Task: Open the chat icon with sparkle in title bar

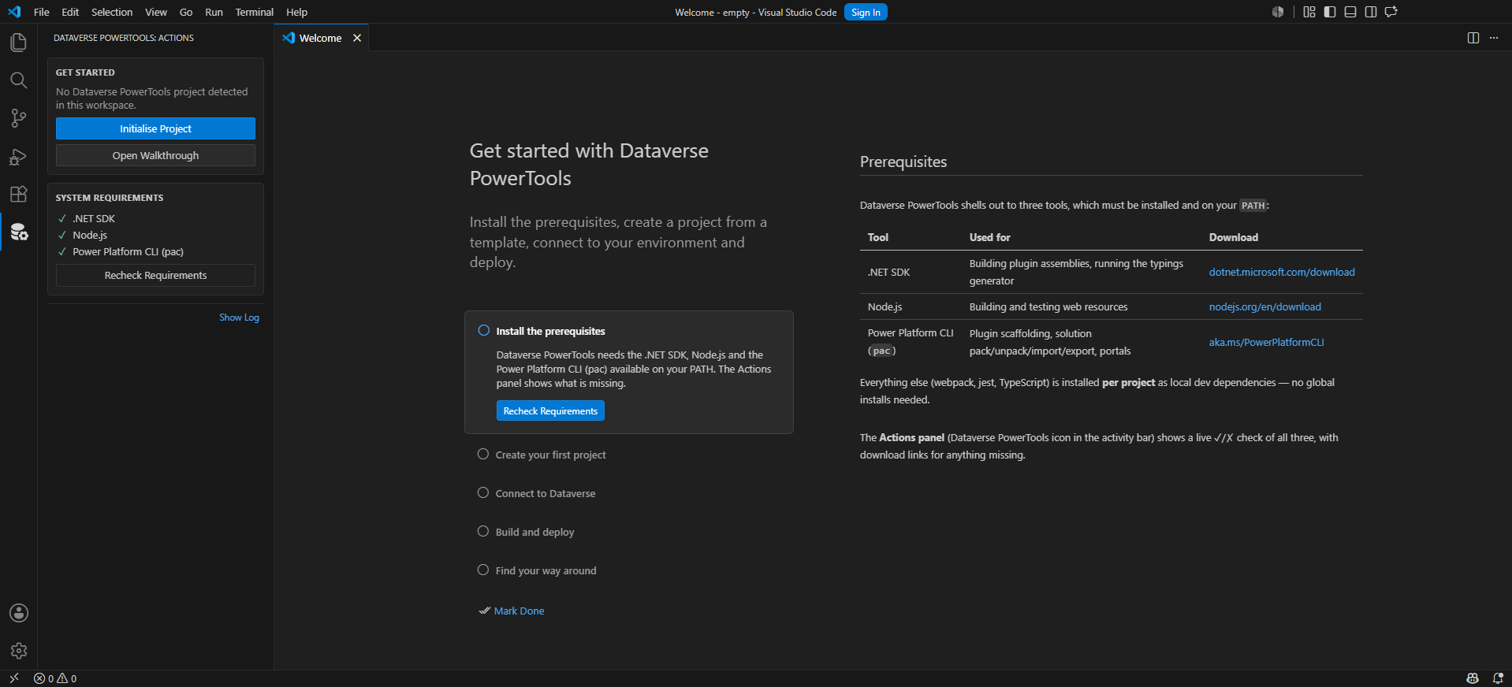Action: pyautogui.click(x=1391, y=12)
